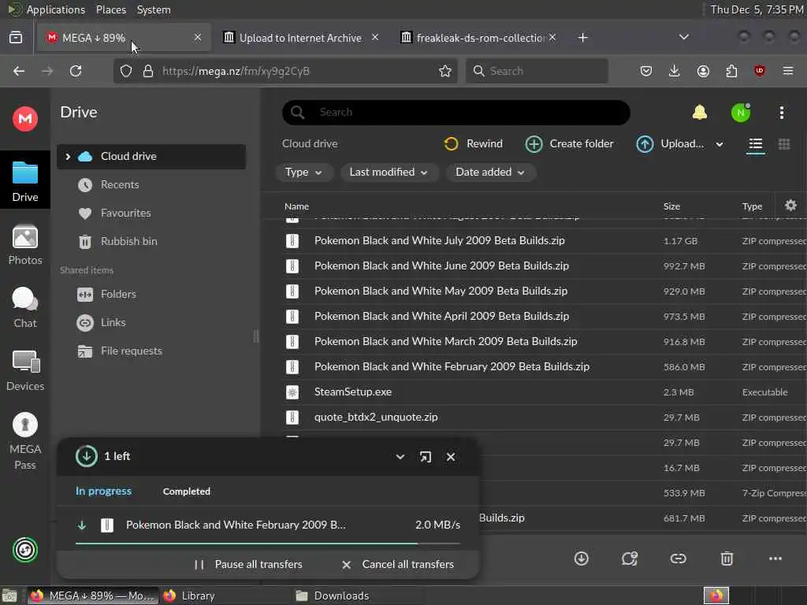
Task: Click Rewind button
Action: pos(473,144)
